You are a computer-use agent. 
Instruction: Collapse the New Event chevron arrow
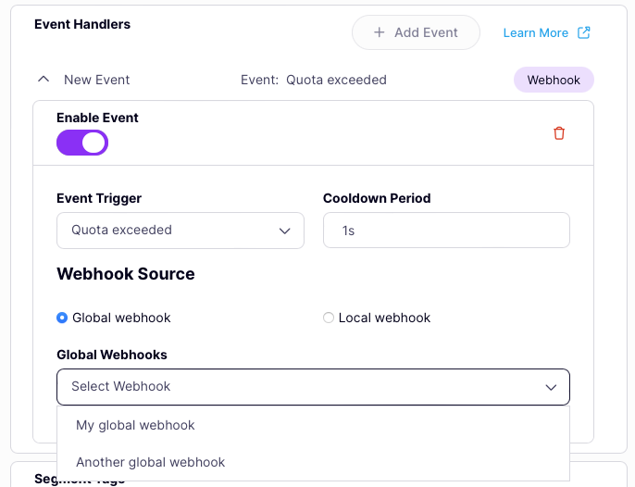pos(43,80)
